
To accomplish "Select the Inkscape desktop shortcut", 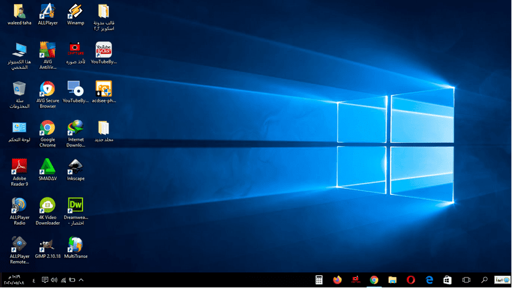I will (75, 170).
